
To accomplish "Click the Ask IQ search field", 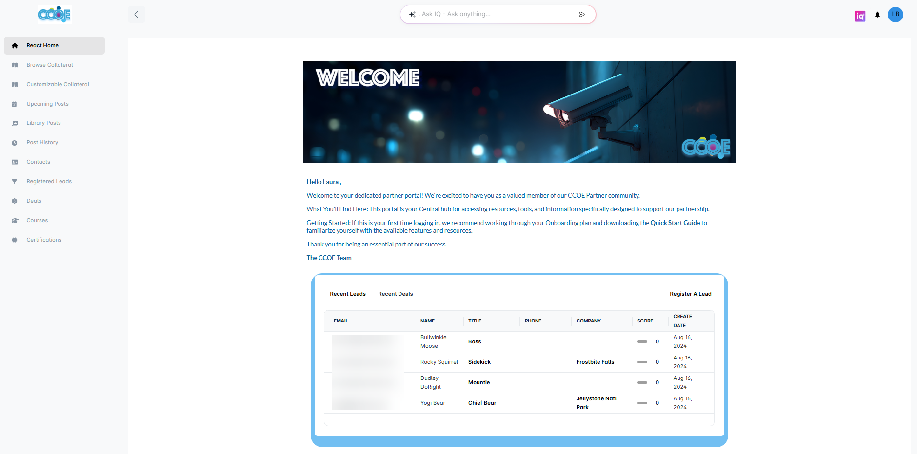I will click(x=493, y=14).
